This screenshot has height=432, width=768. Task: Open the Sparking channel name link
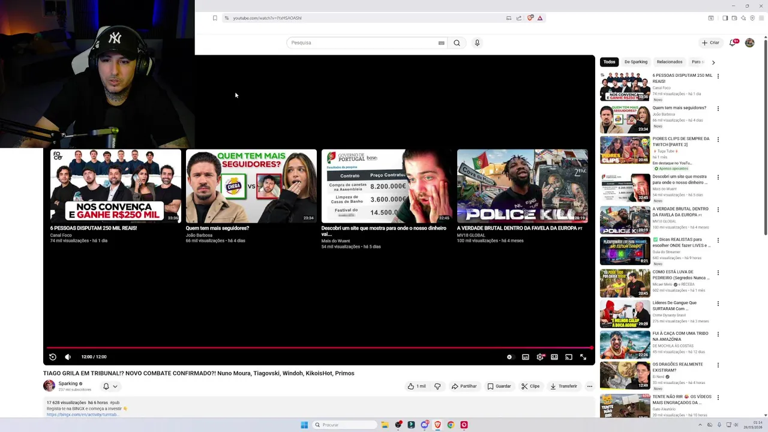click(x=68, y=383)
